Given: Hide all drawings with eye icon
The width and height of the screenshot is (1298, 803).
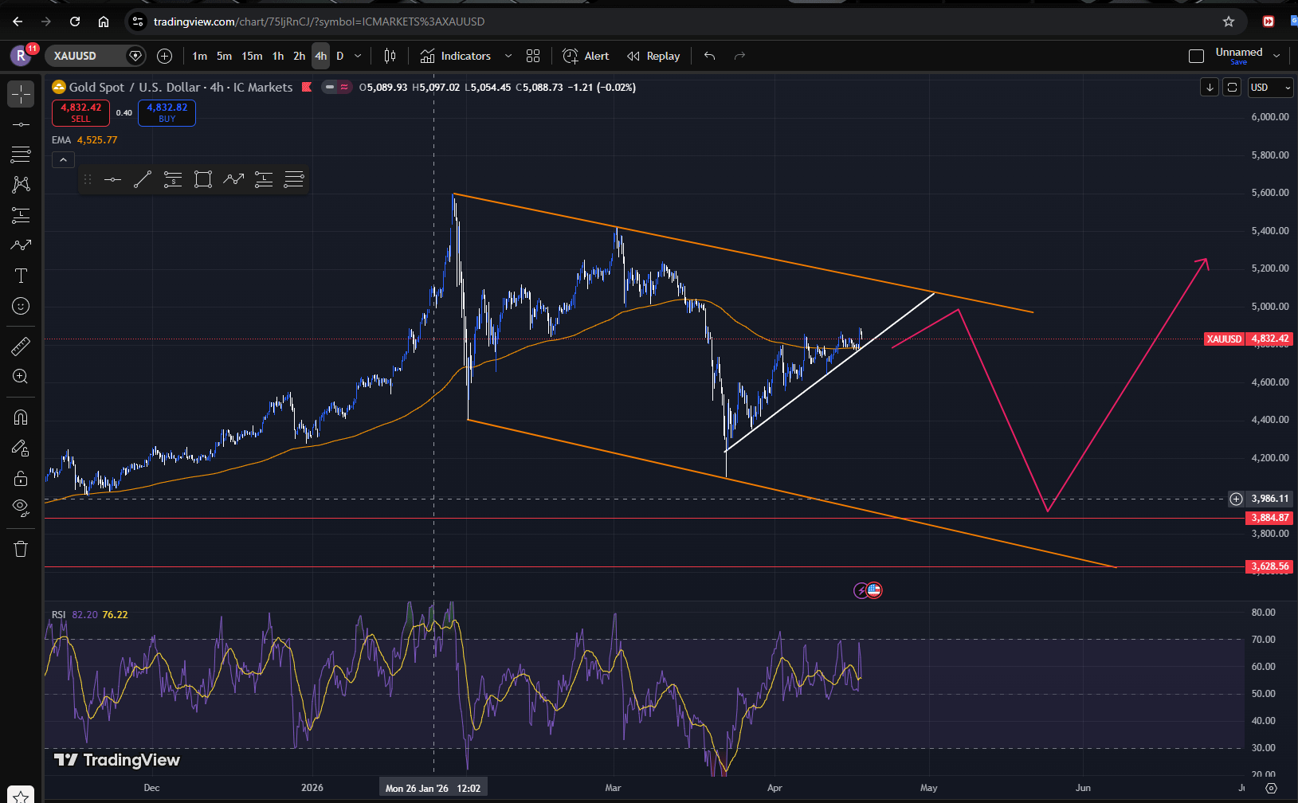Looking at the screenshot, I should pos(21,507).
